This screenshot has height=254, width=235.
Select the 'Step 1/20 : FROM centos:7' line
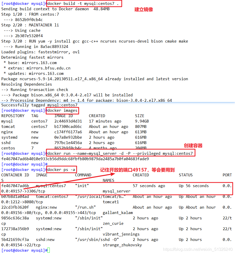click(x=30, y=14)
